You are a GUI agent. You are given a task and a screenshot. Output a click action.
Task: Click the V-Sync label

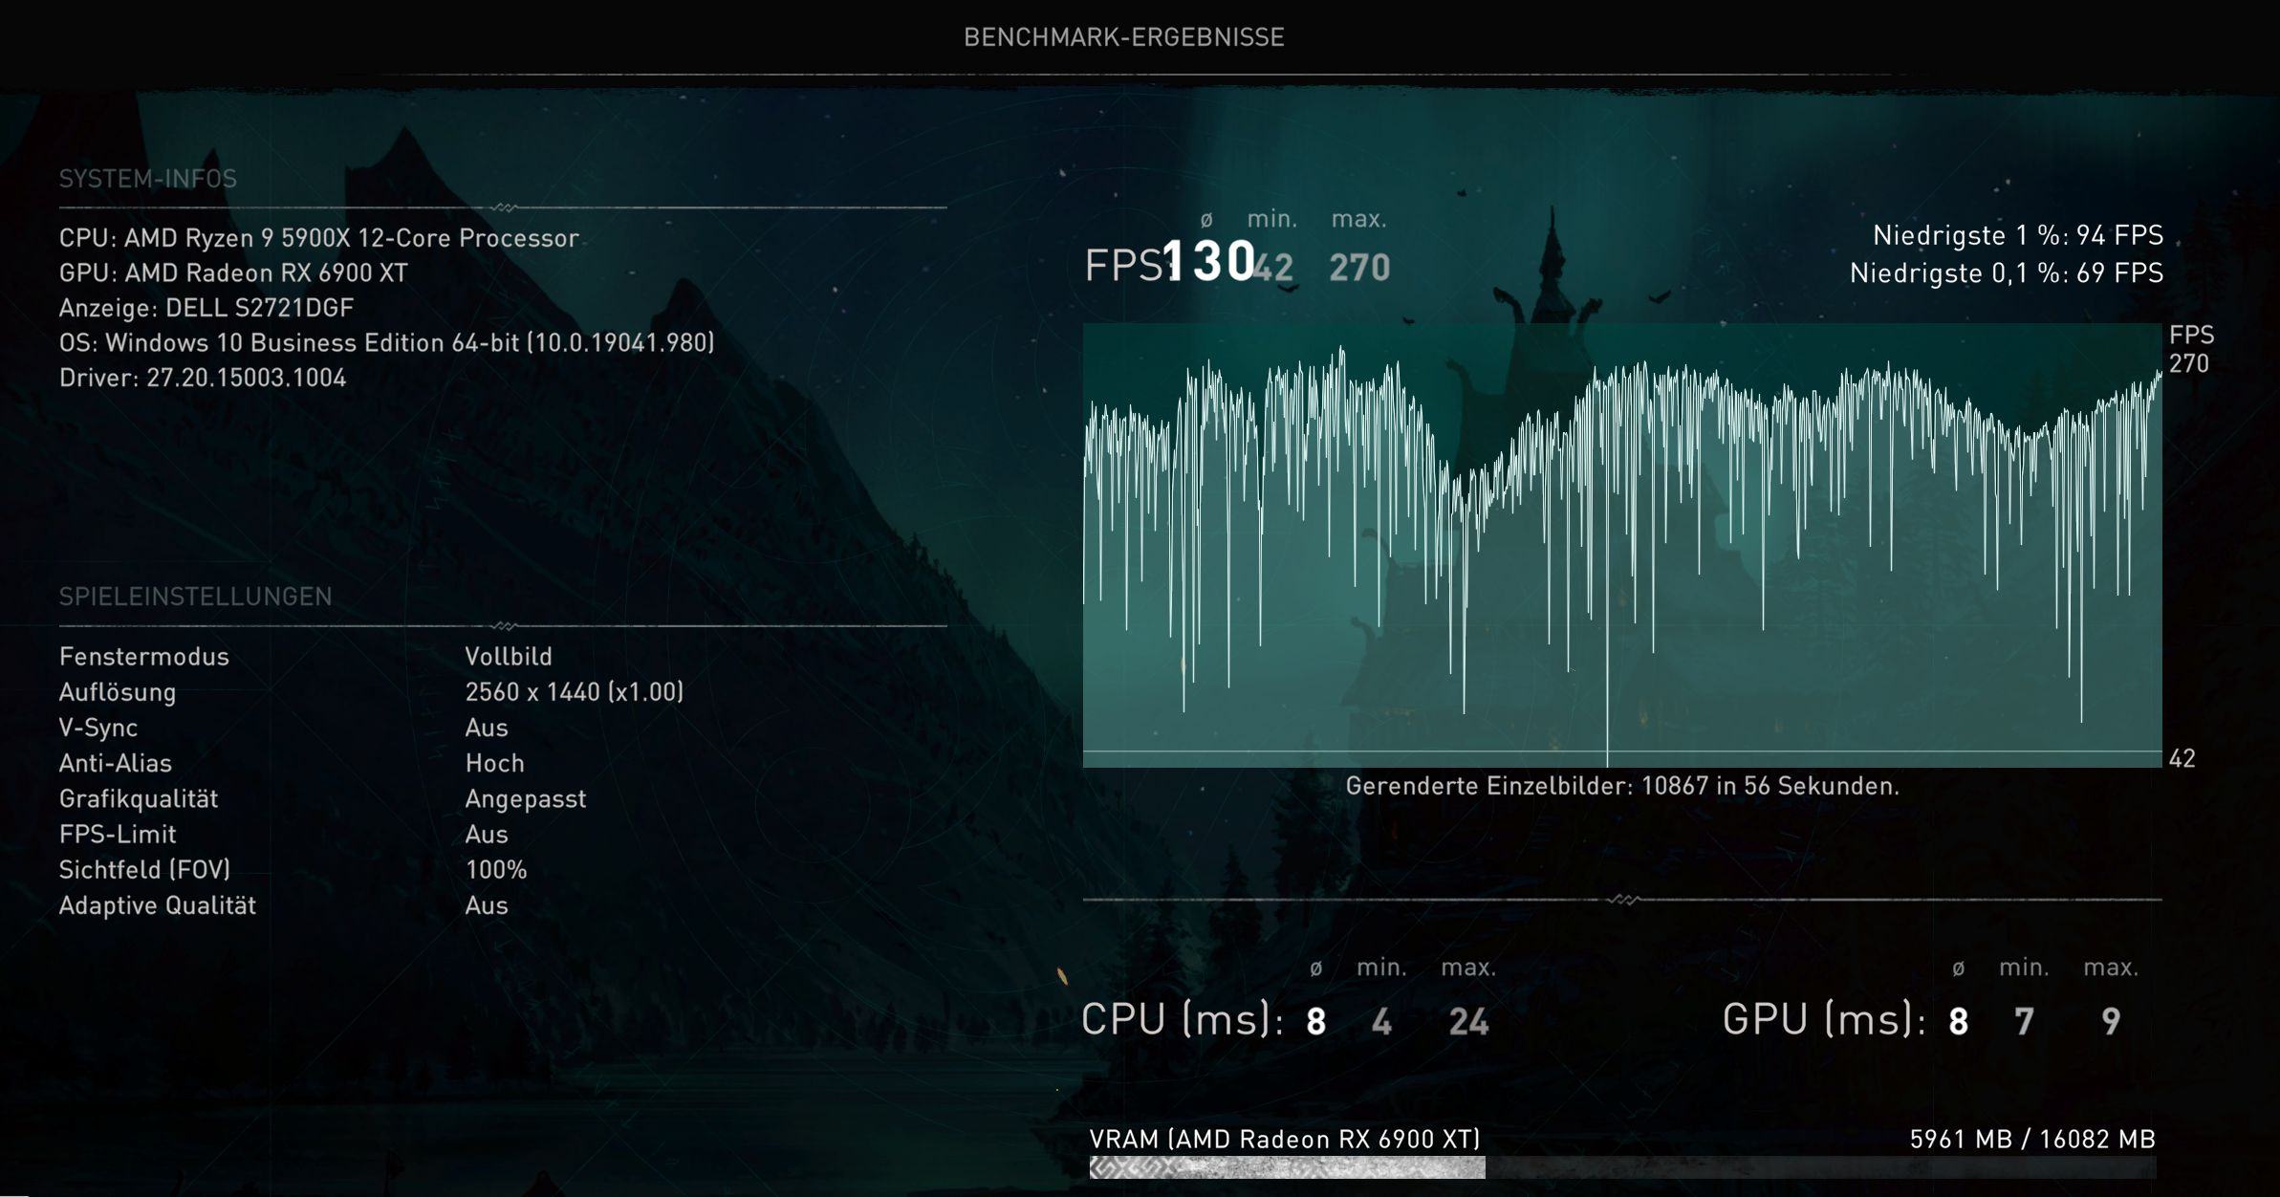[x=98, y=728]
